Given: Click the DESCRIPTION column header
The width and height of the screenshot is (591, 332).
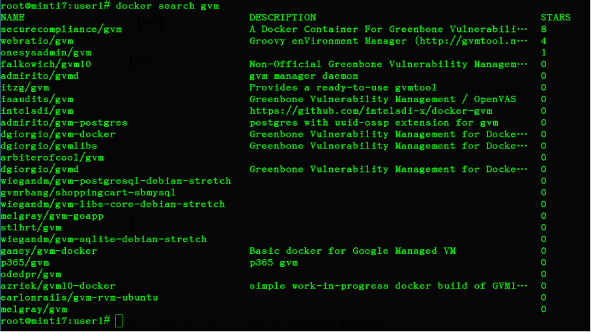Looking at the screenshot, I should (282, 18).
